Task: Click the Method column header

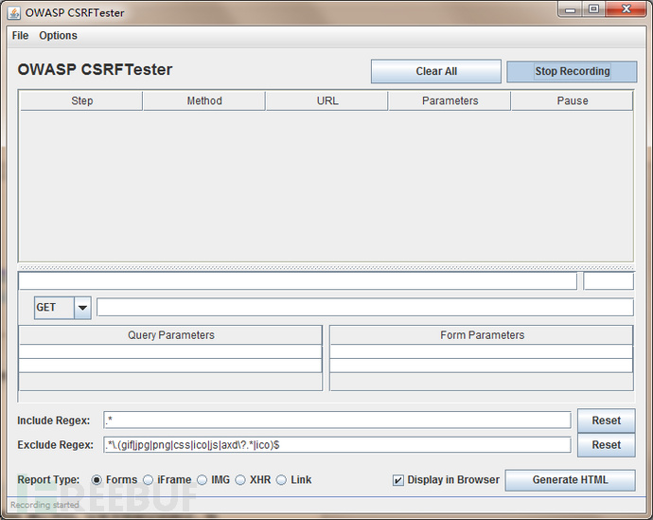Action: click(x=204, y=100)
